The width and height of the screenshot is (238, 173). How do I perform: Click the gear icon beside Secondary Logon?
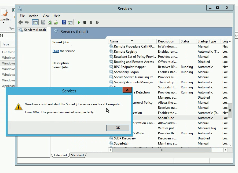click(x=111, y=72)
